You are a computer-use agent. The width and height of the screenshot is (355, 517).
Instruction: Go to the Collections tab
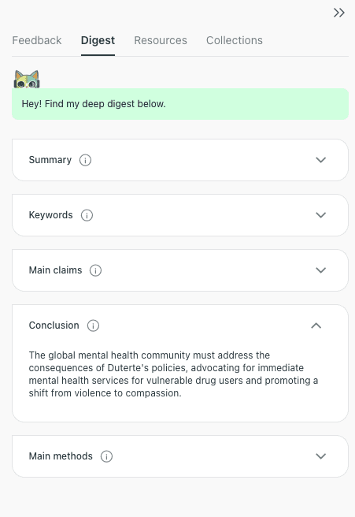pyautogui.click(x=235, y=40)
